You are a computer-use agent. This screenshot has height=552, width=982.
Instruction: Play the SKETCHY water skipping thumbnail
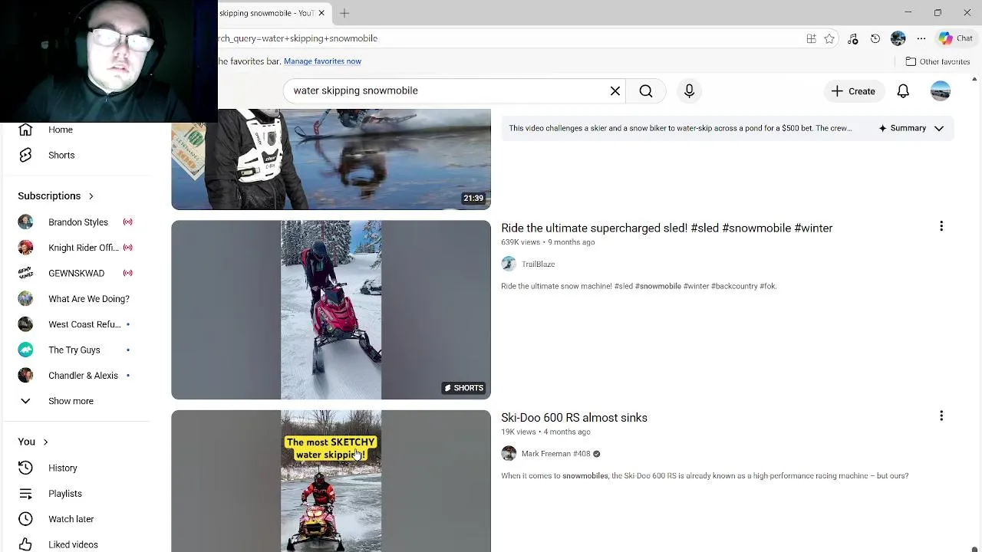[x=331, y=481]
